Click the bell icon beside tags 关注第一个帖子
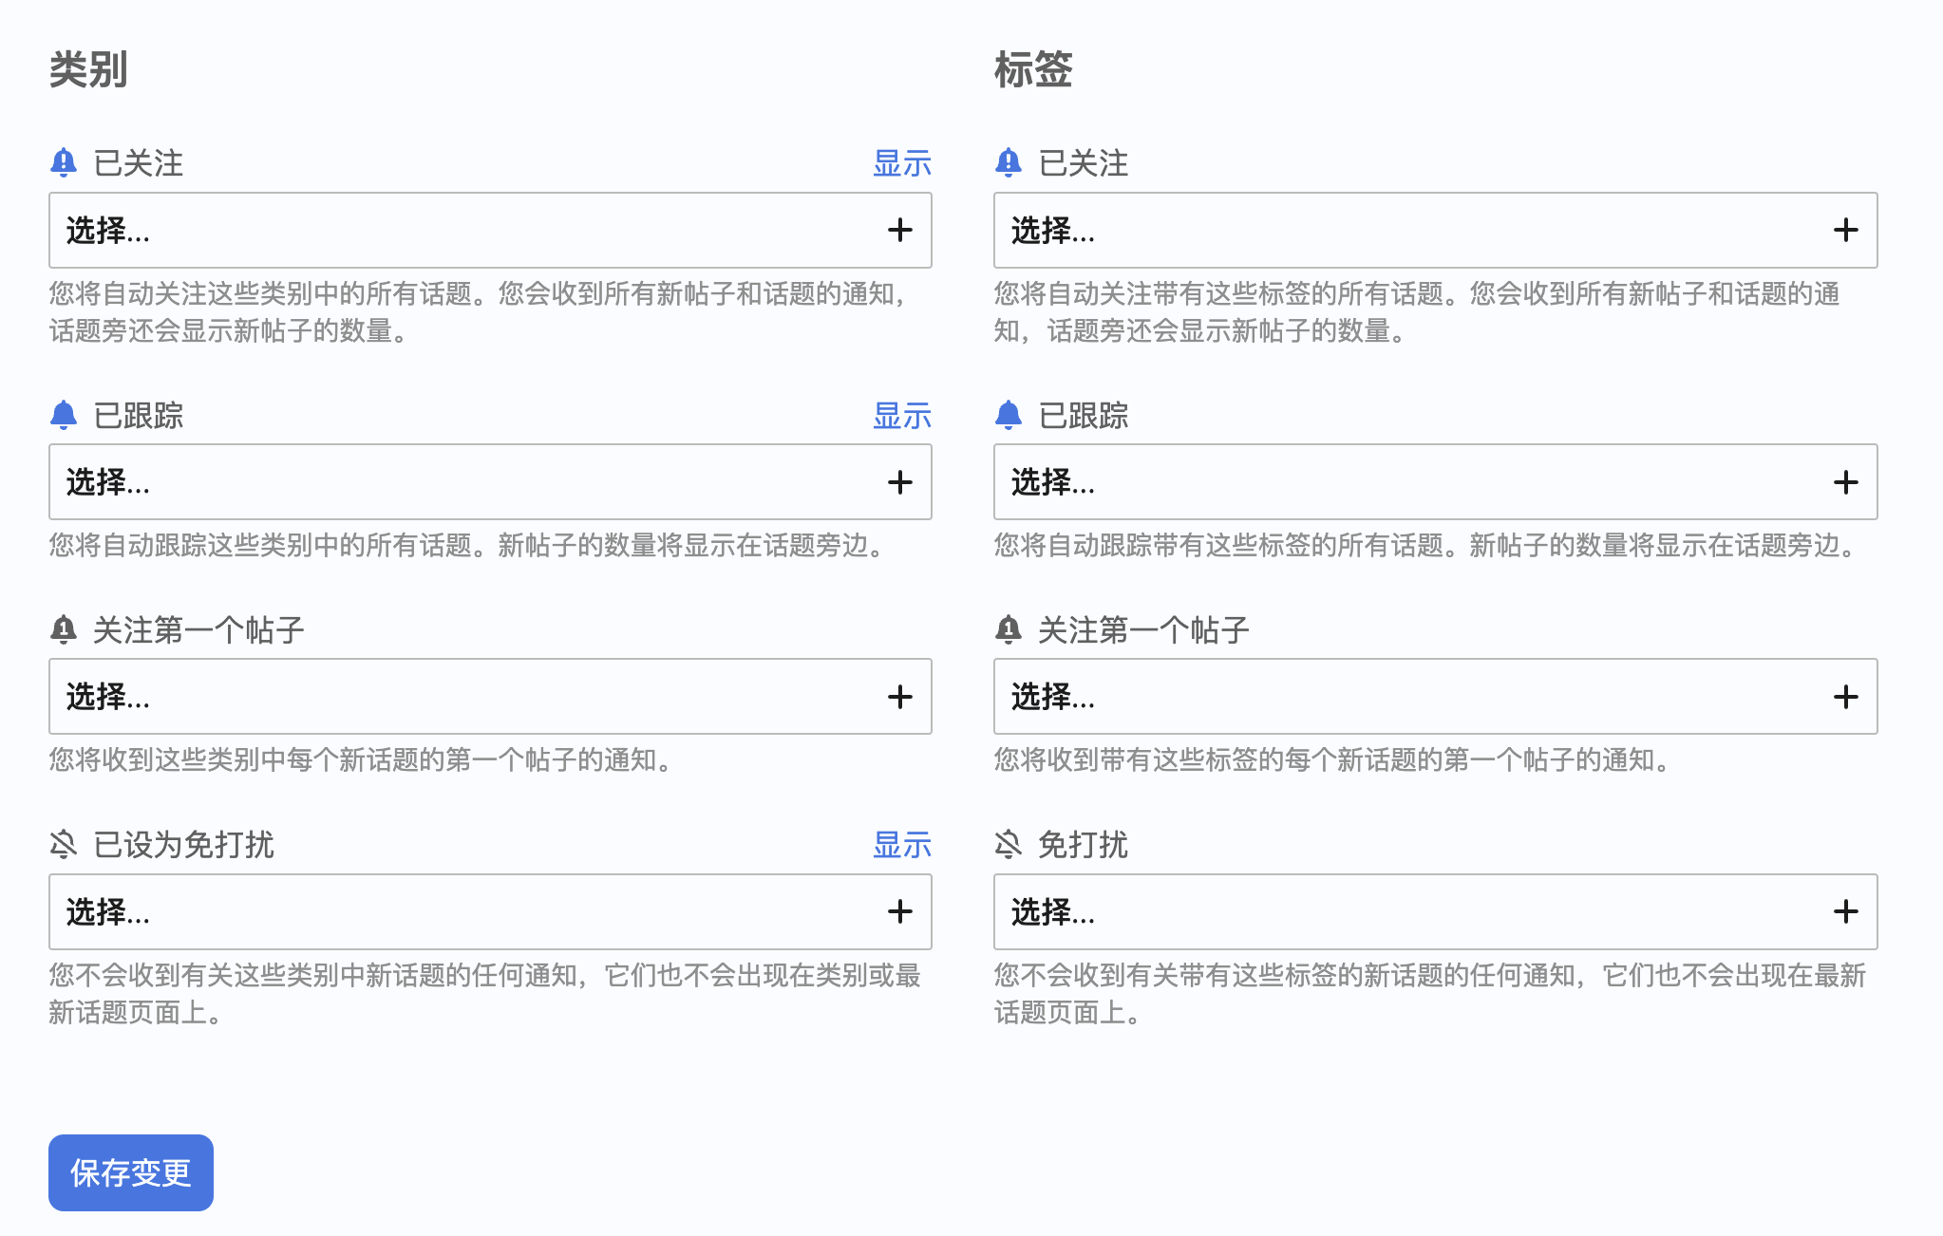1943x1236 pixels. click(1009, 629)
